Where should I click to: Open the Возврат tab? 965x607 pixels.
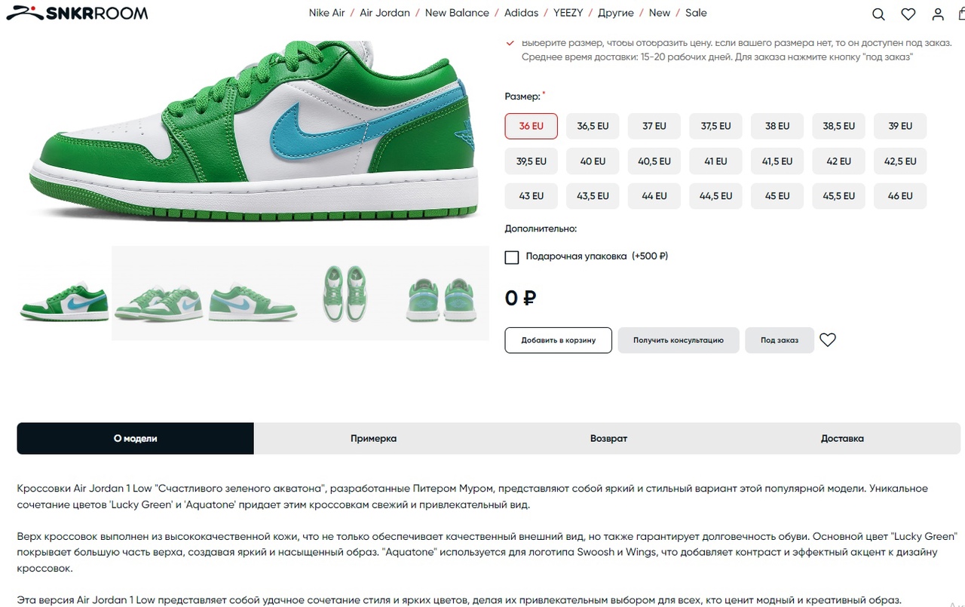[x=608, y=438]
